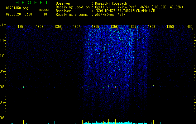This screenshot has width=196, height=124.
Task: Click the 0.6 kHz frequency label
Action: coord(2,118)
